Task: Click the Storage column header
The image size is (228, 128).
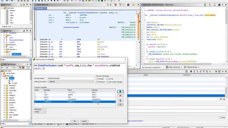Action: [104, 90]
